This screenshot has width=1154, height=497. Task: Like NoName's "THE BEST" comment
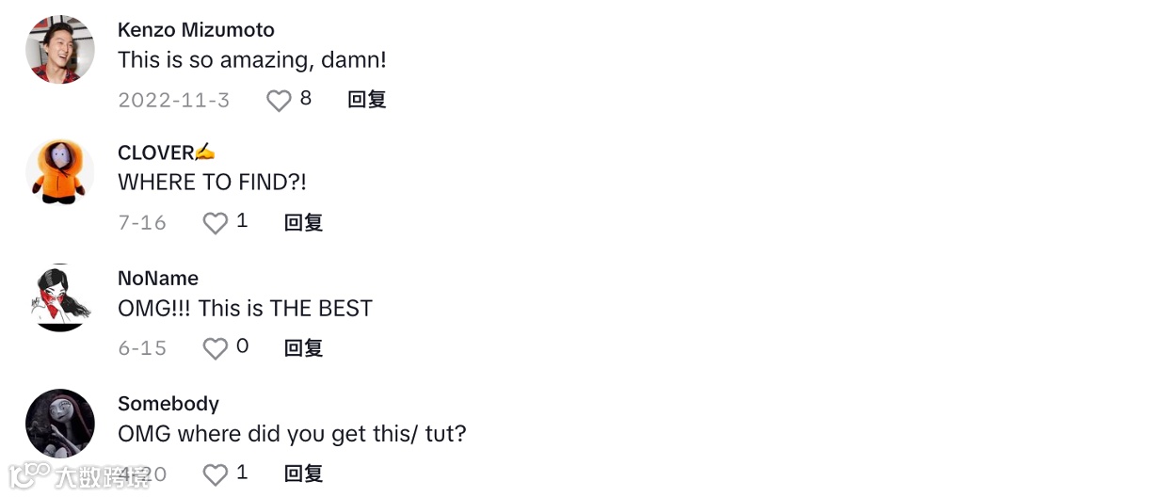[216, 348]
